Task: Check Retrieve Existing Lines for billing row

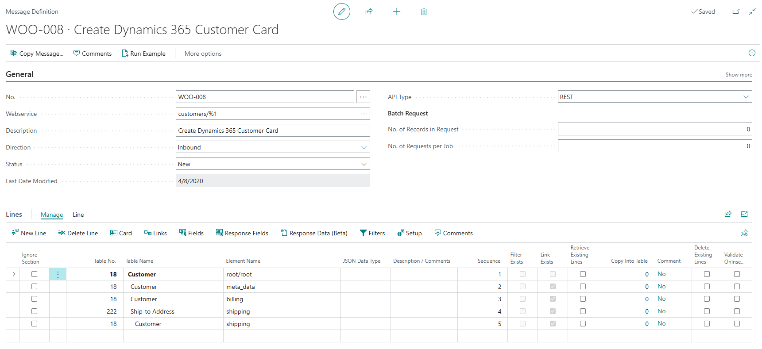Action: (583, 299)
